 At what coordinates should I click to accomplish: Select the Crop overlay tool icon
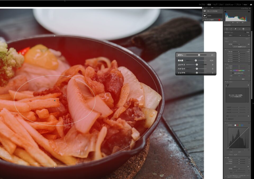coord(231,29)
